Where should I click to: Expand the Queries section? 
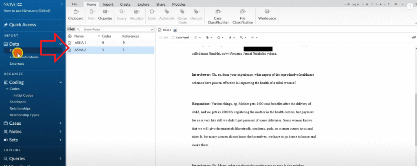pyautogui.click(x=61, y=159)
